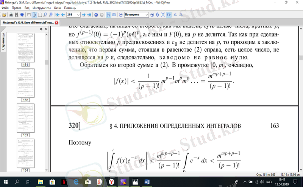The height and width of the screenshot is (187, 303).
Task: Click the document vertical scrollbar thumb
Action: point(301,58)
